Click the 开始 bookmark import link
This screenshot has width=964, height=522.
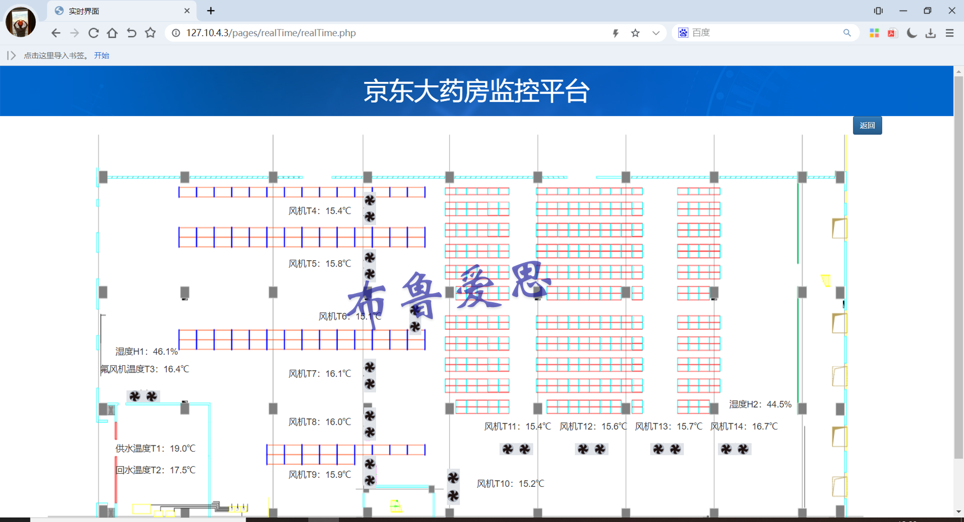(101, 55)
